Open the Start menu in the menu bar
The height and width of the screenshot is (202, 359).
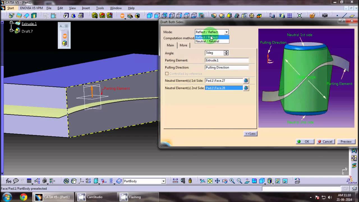click(x=11, y=8)
